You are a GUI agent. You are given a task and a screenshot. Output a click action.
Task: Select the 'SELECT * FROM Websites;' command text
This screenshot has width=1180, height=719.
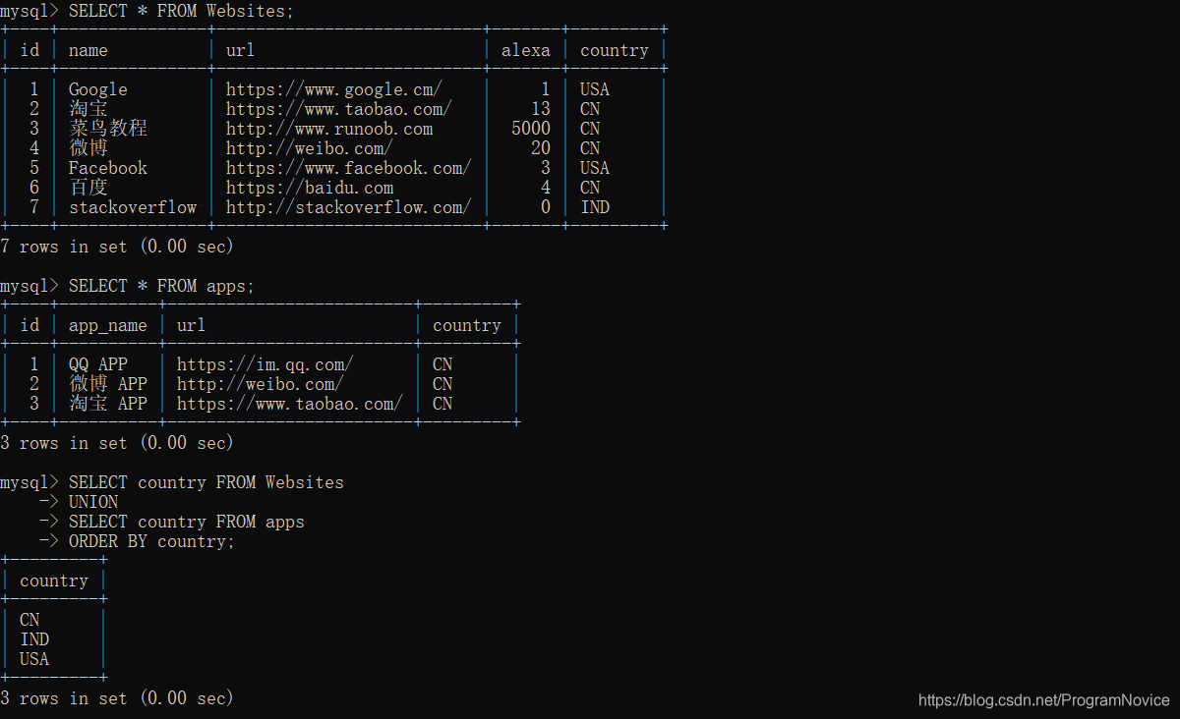click(181, 11)
